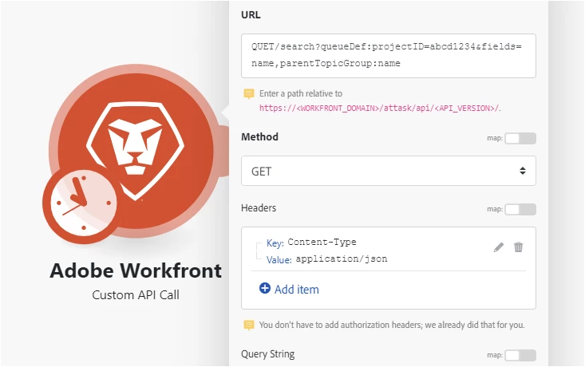
Task: Click the plus icon beside Add item
Action: (x=264, y=288)
